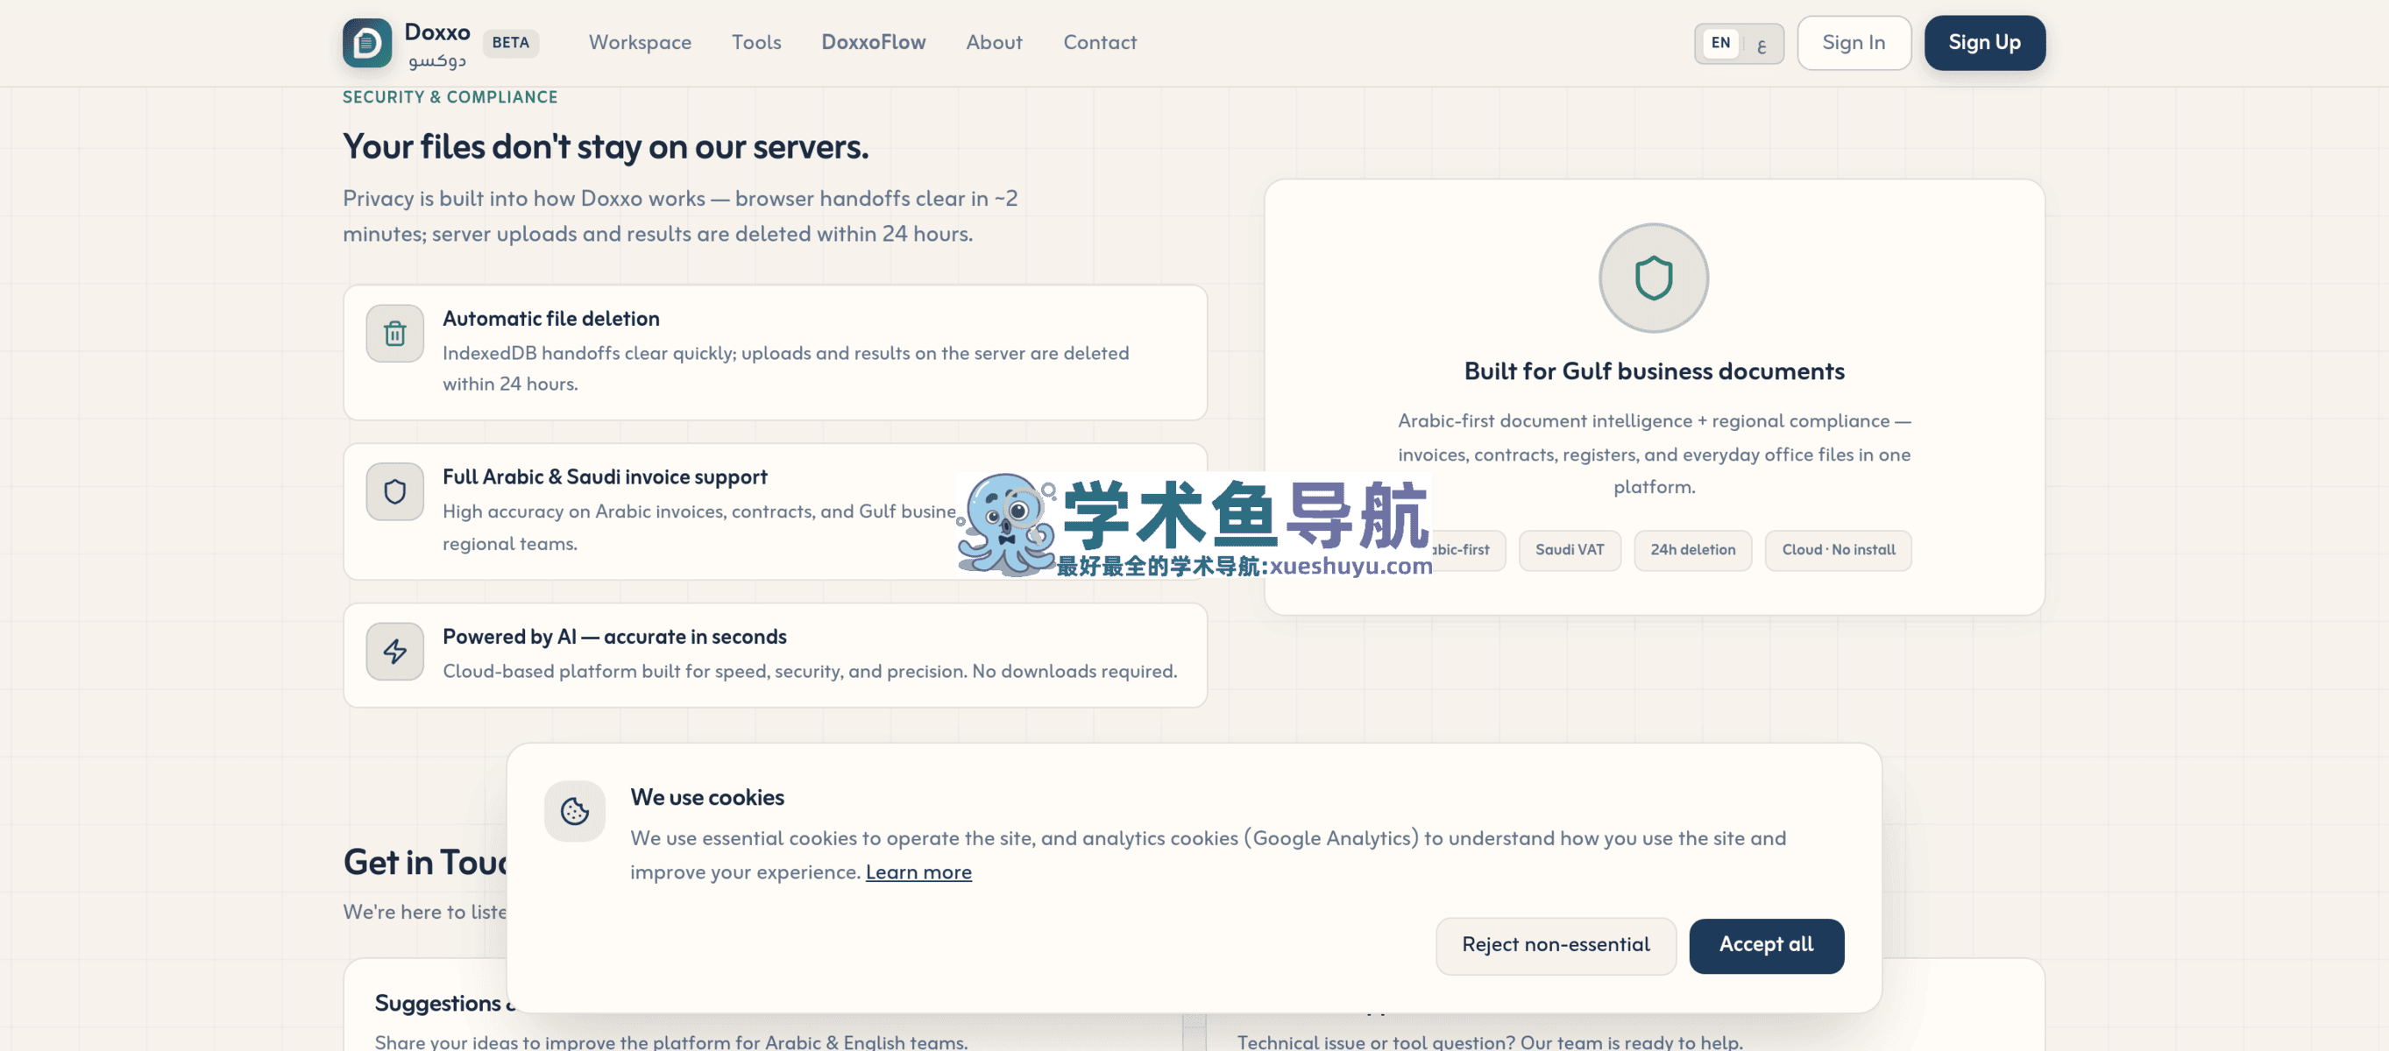Click the 24h deletion tag
Viewport: 2389px width, 1051px height.
point(1692,551)
